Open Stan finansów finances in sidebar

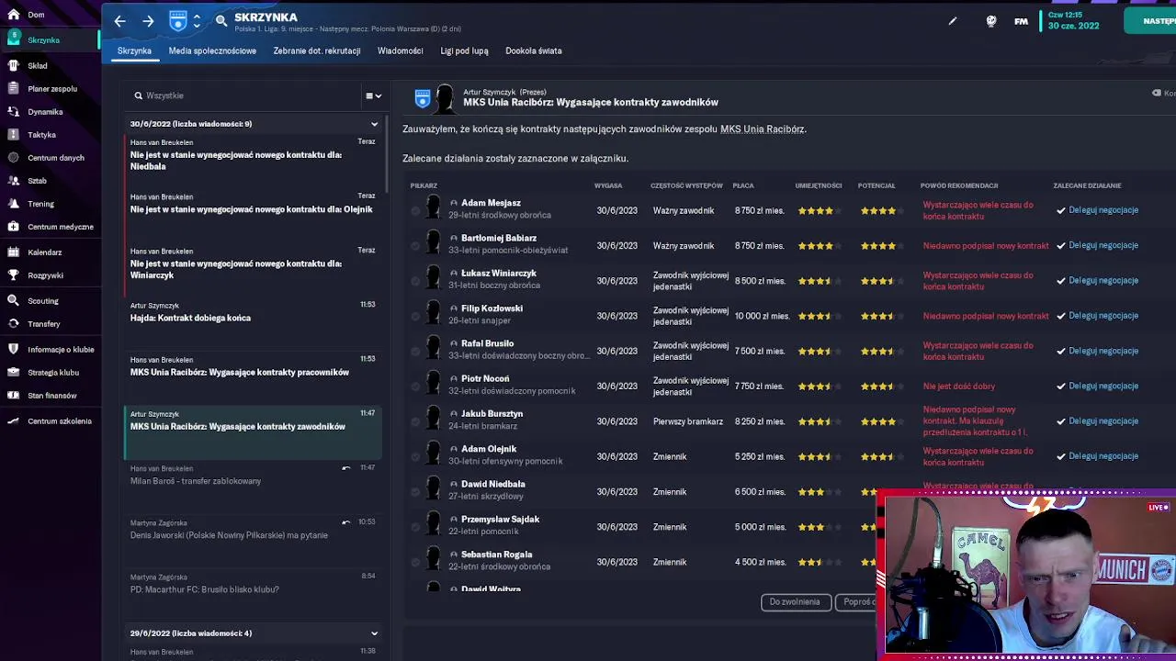tap(51, 396)
